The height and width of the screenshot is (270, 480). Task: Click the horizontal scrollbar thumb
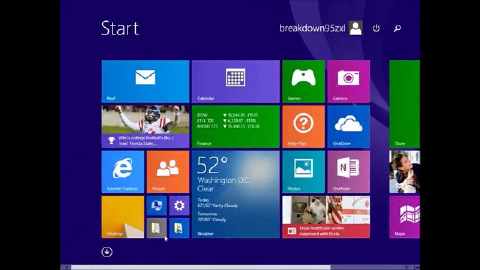click(201, 267)
